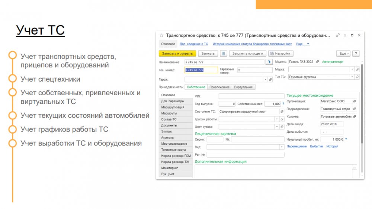Select the Виртуальное ownership option
This screenshot has width=372, height=209.
(x=243, y=87)
